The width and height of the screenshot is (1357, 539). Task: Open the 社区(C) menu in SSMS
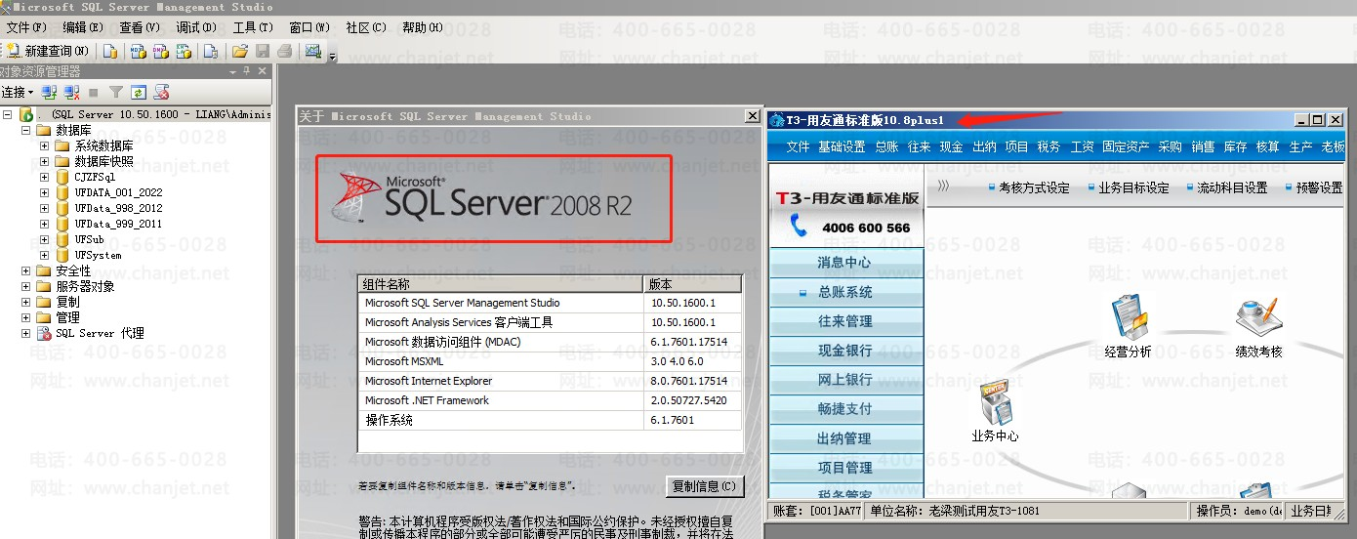click(366, 27)
